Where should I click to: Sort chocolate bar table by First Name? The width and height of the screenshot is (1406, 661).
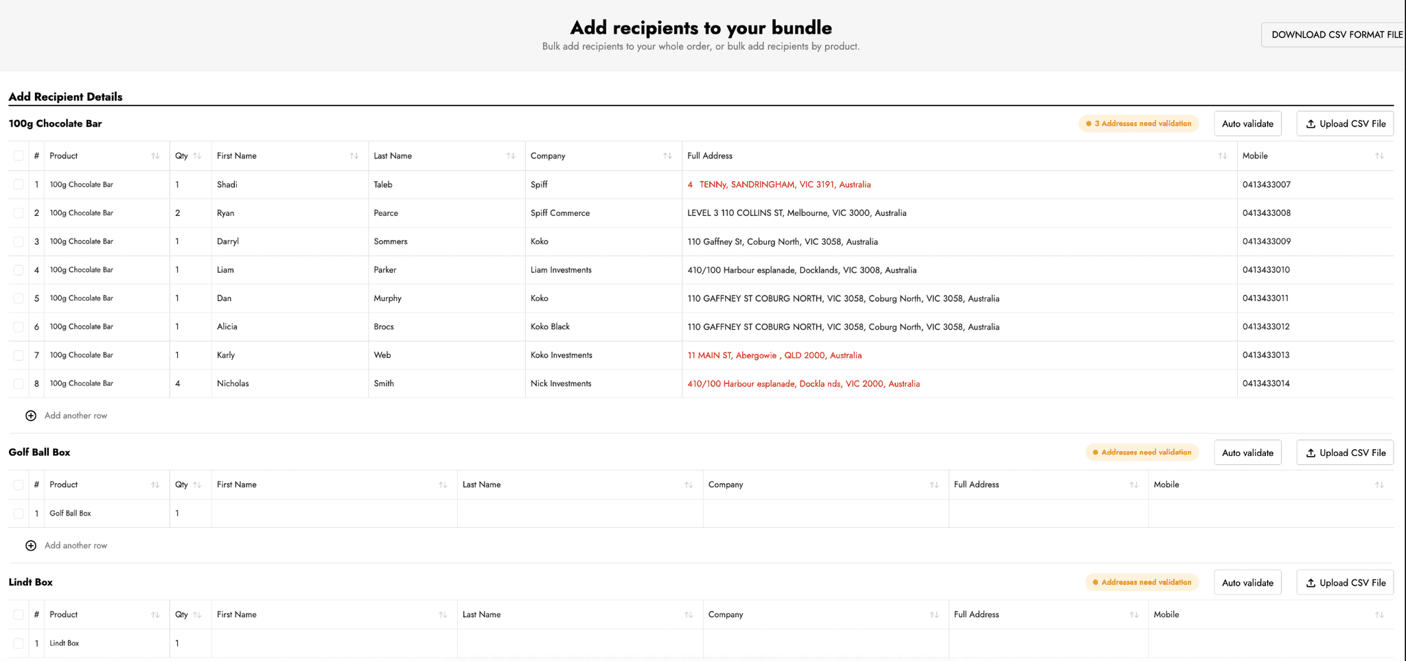click(354, 156)
